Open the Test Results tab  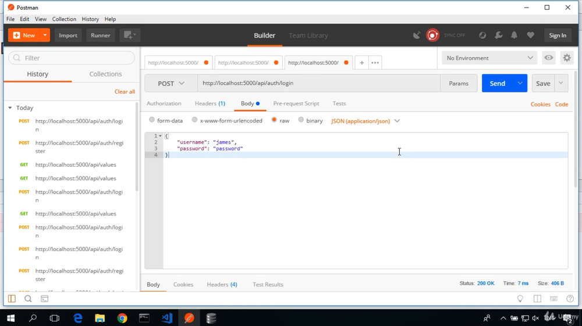268,285
